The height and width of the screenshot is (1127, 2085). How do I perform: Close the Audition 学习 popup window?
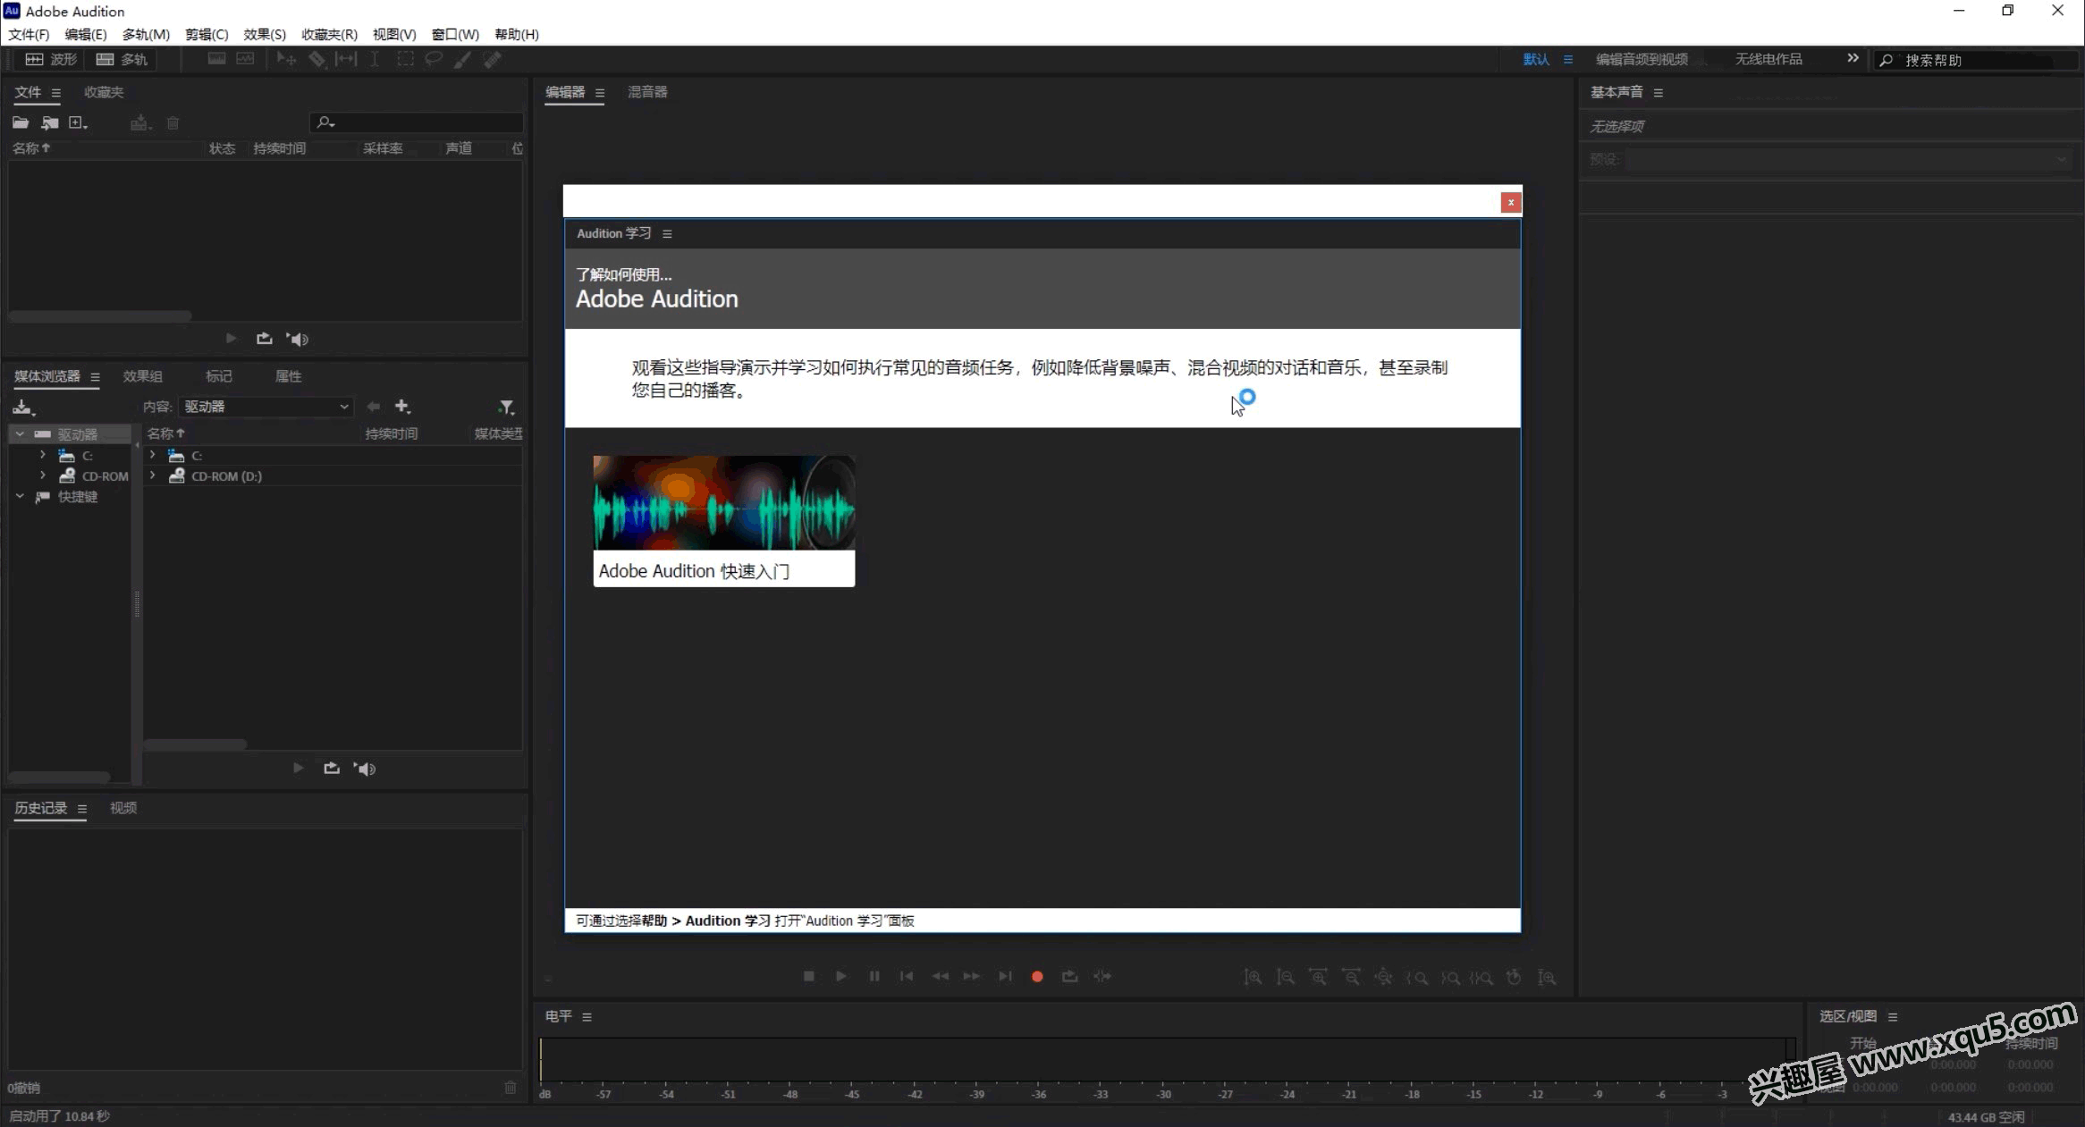(1511, 203)
